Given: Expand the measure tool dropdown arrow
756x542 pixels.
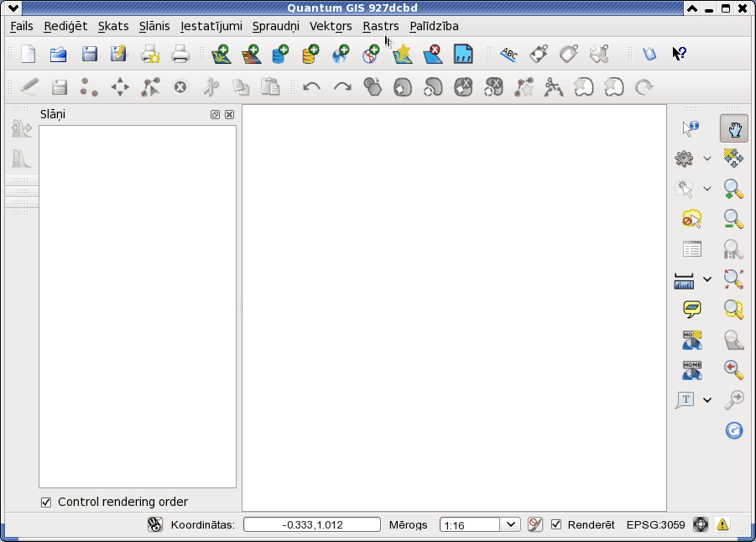Looking at the screenshot, I should tap(707, 279).
